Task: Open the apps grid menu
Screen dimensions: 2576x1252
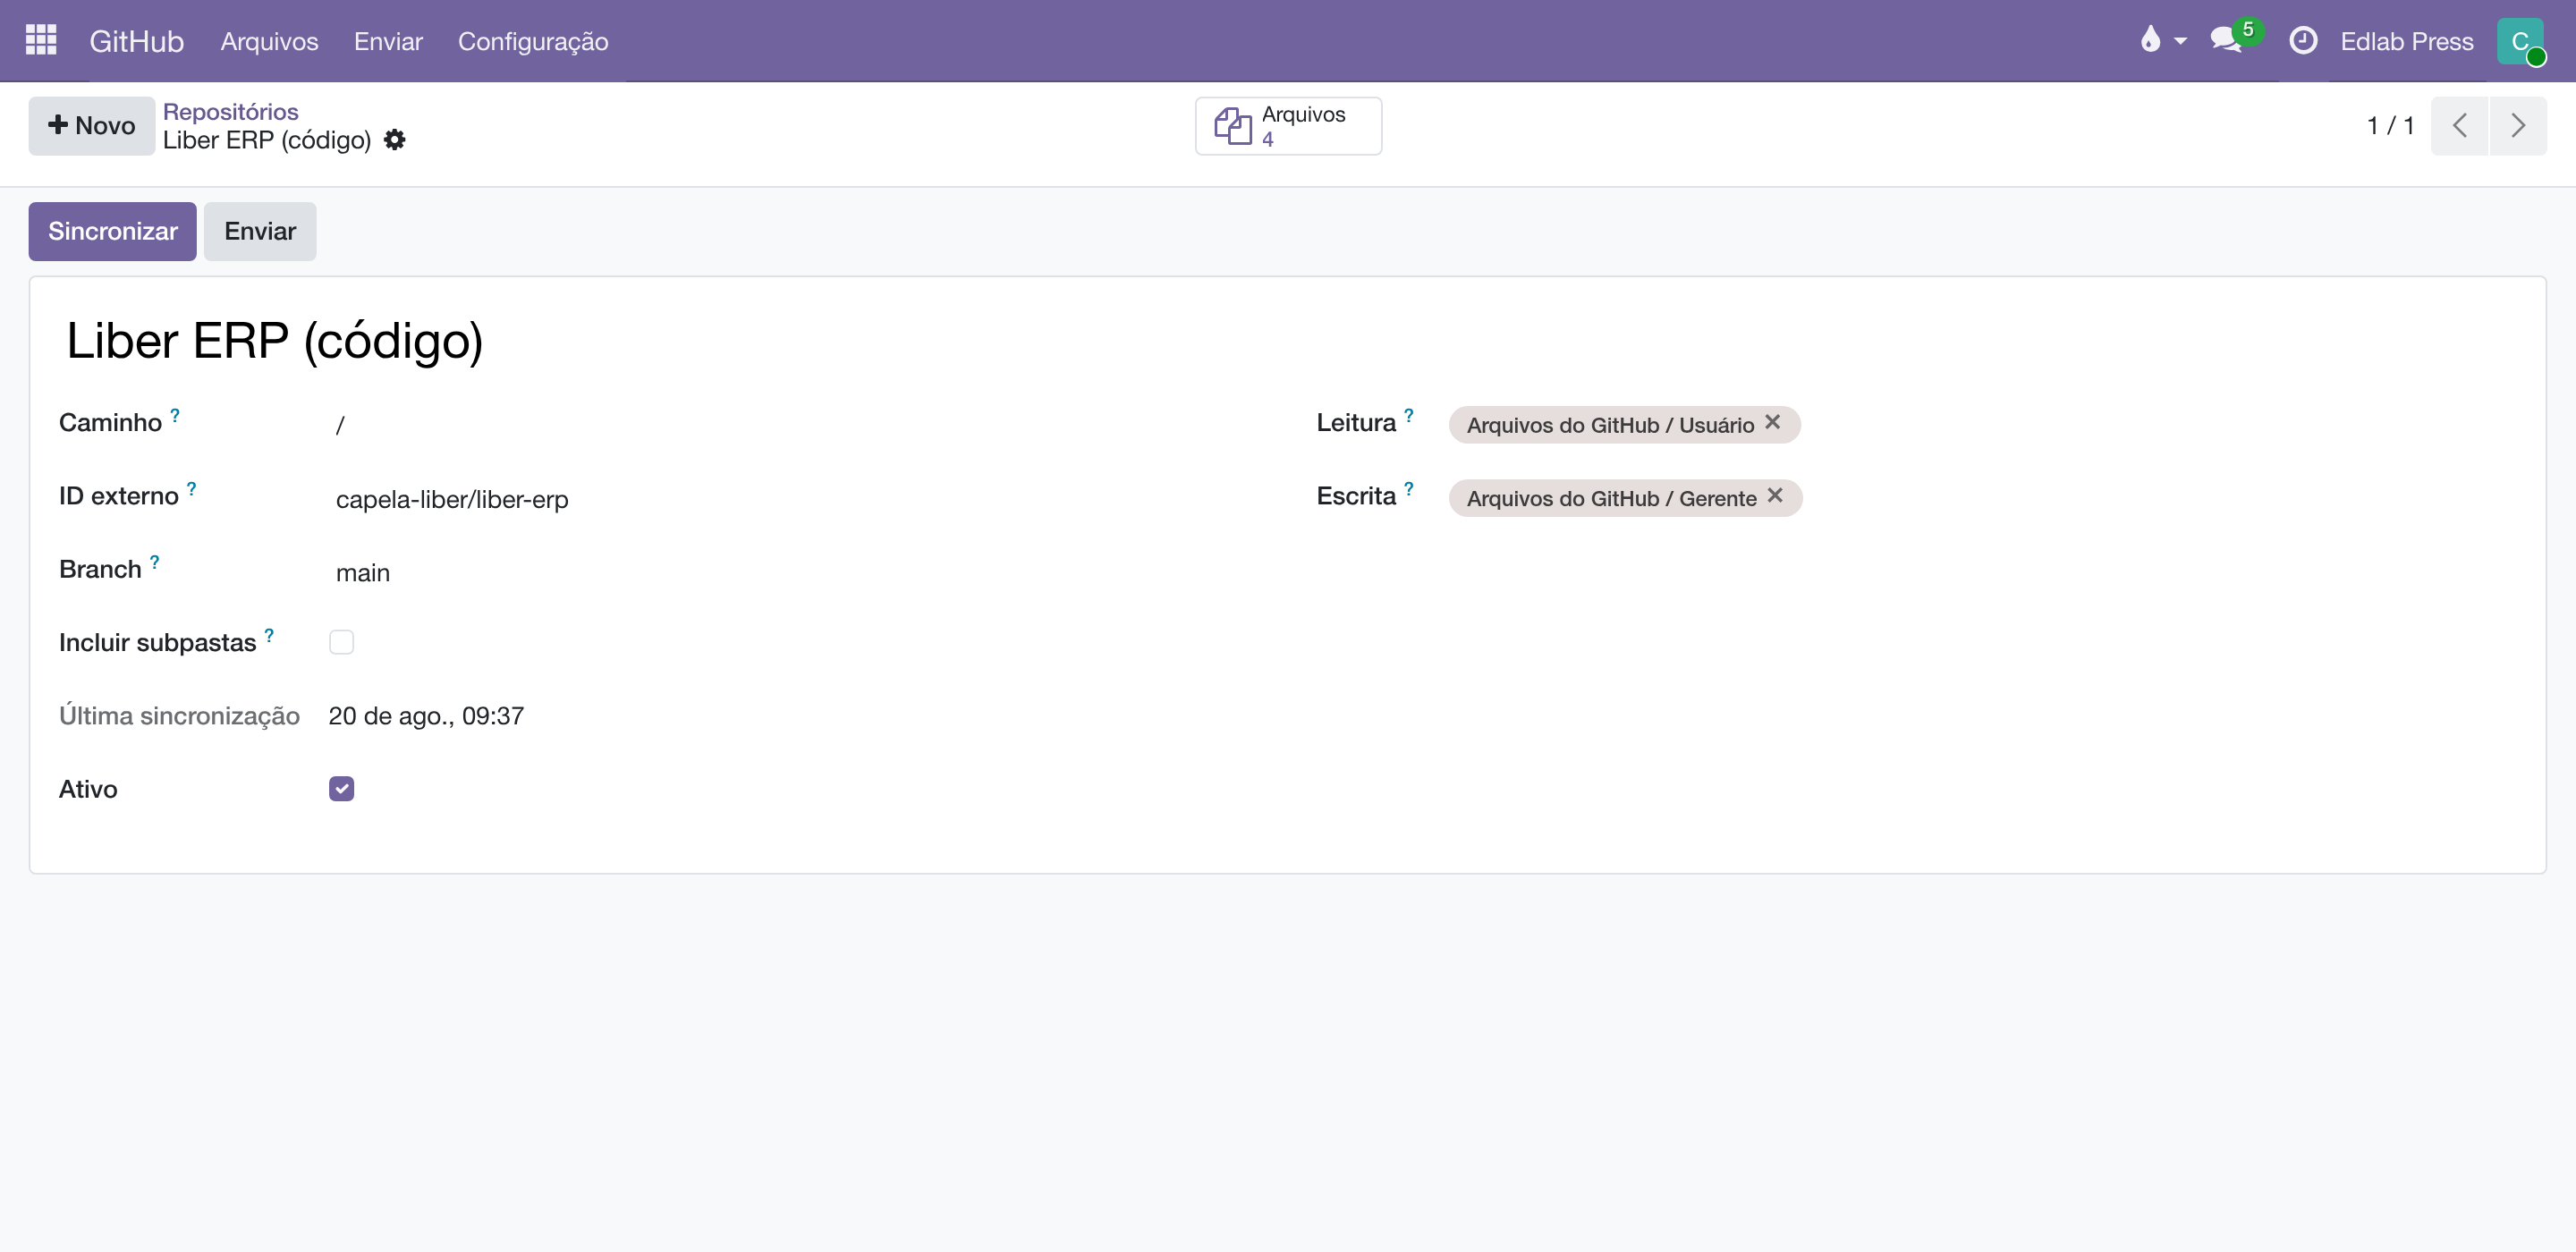Action: pyautogui.click(x=41, y=40)
